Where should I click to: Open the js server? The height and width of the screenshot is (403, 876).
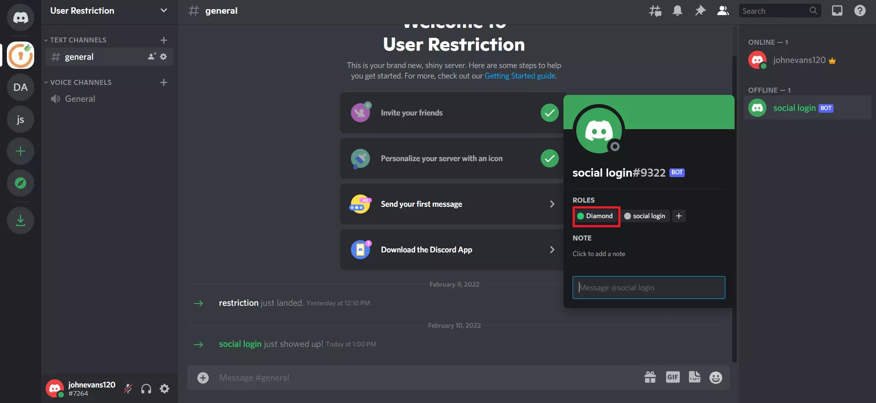[21, 120]
